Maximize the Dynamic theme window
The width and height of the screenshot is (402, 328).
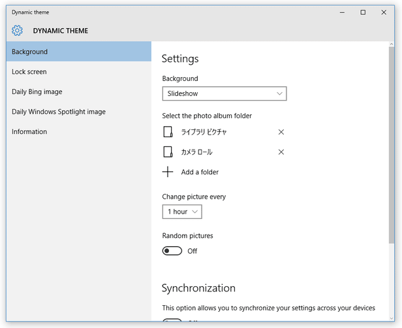(363, 12)
